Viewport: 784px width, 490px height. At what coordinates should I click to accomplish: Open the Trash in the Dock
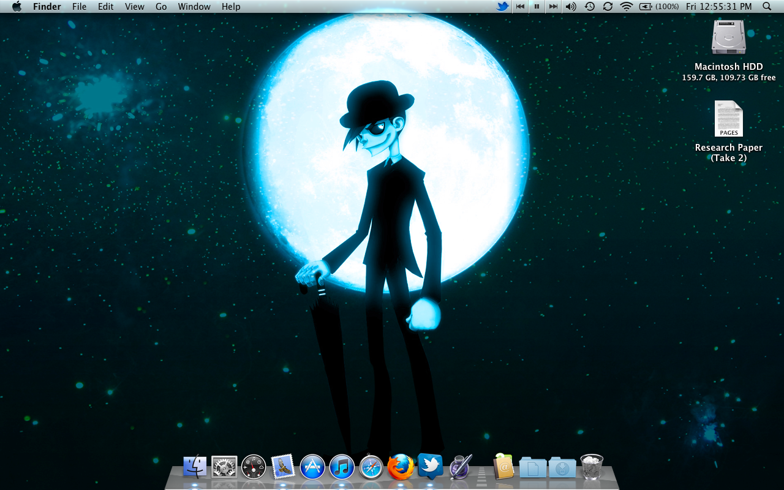coord(592,467)
